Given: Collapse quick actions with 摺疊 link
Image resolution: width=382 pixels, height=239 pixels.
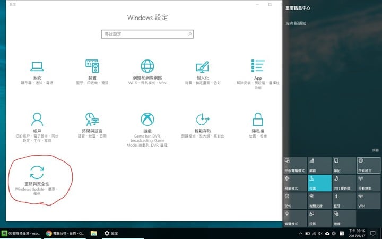Looking at the screenshot, I should 376,150.
